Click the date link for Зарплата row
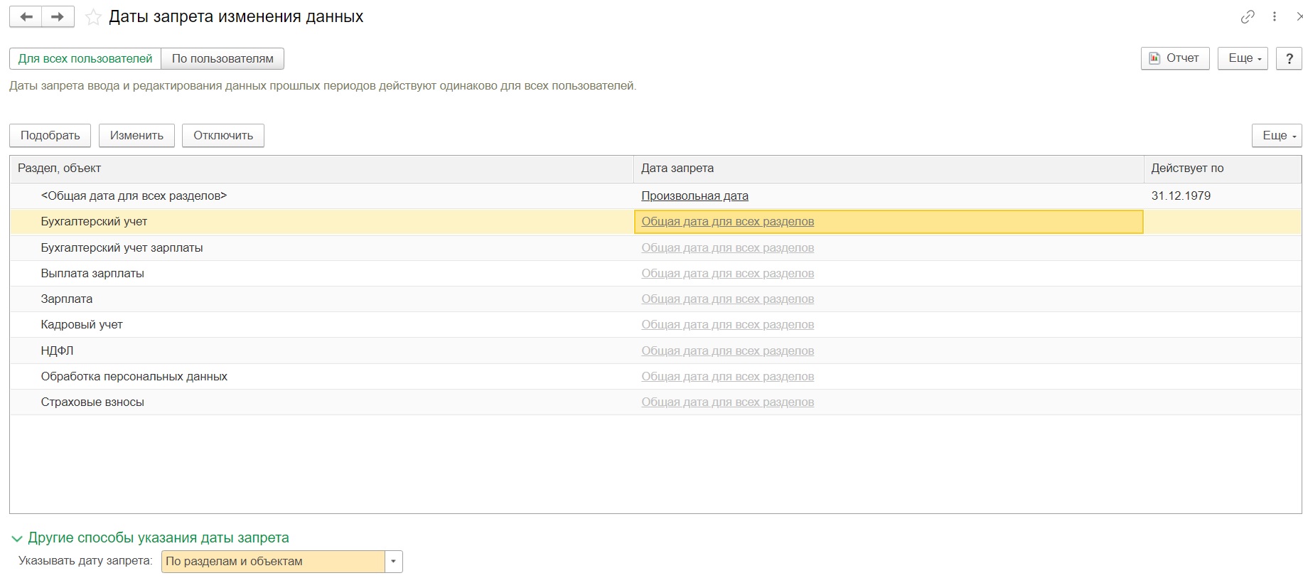 pos(727,299)
